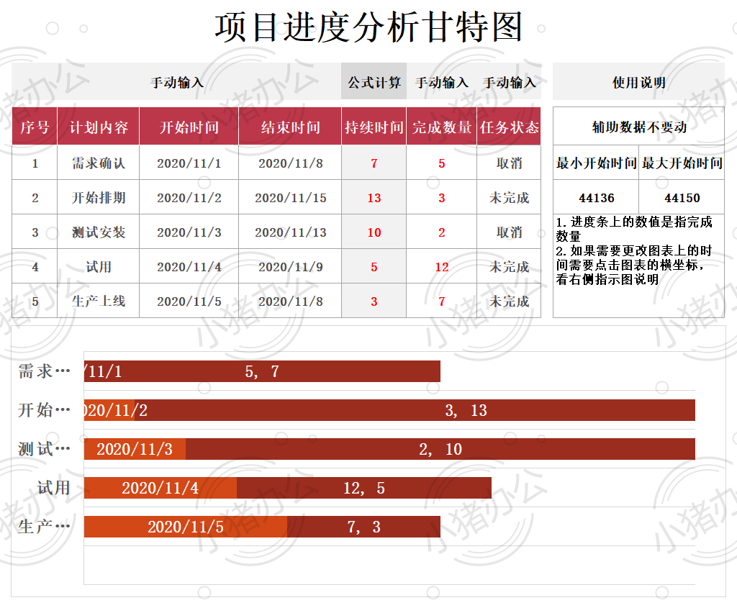Screen dimensions: 737x608
Task: Click start date cell 2020/11/3
Action: coord(189,232)
